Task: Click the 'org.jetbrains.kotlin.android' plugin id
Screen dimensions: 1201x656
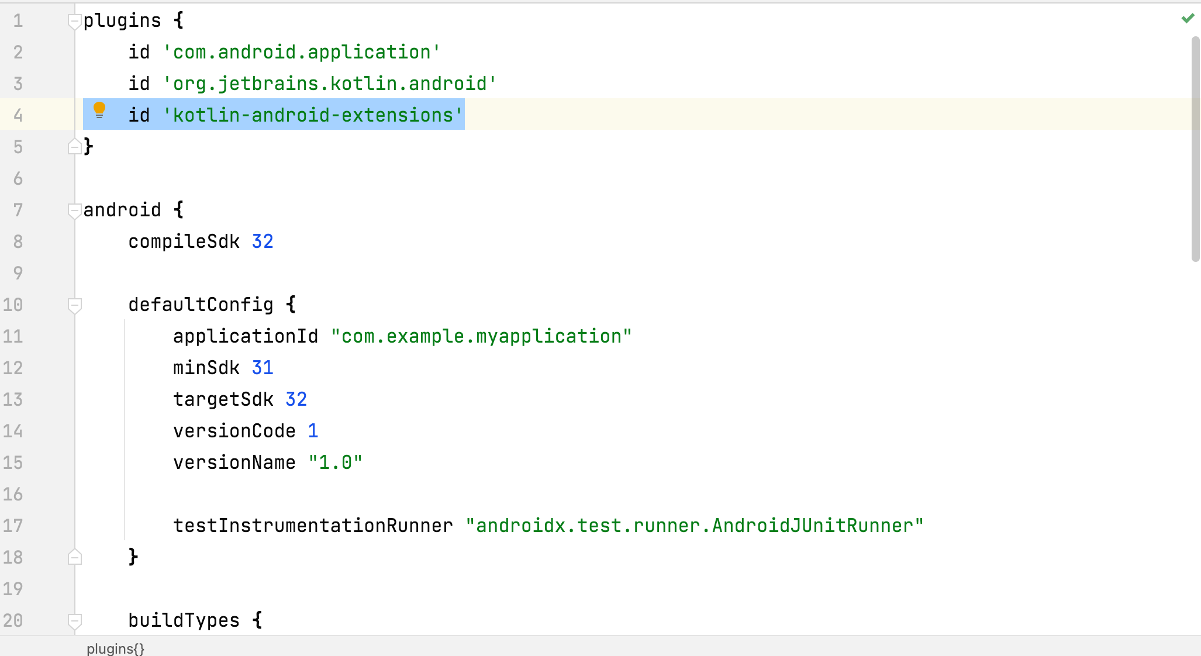Action: point(329,84)
